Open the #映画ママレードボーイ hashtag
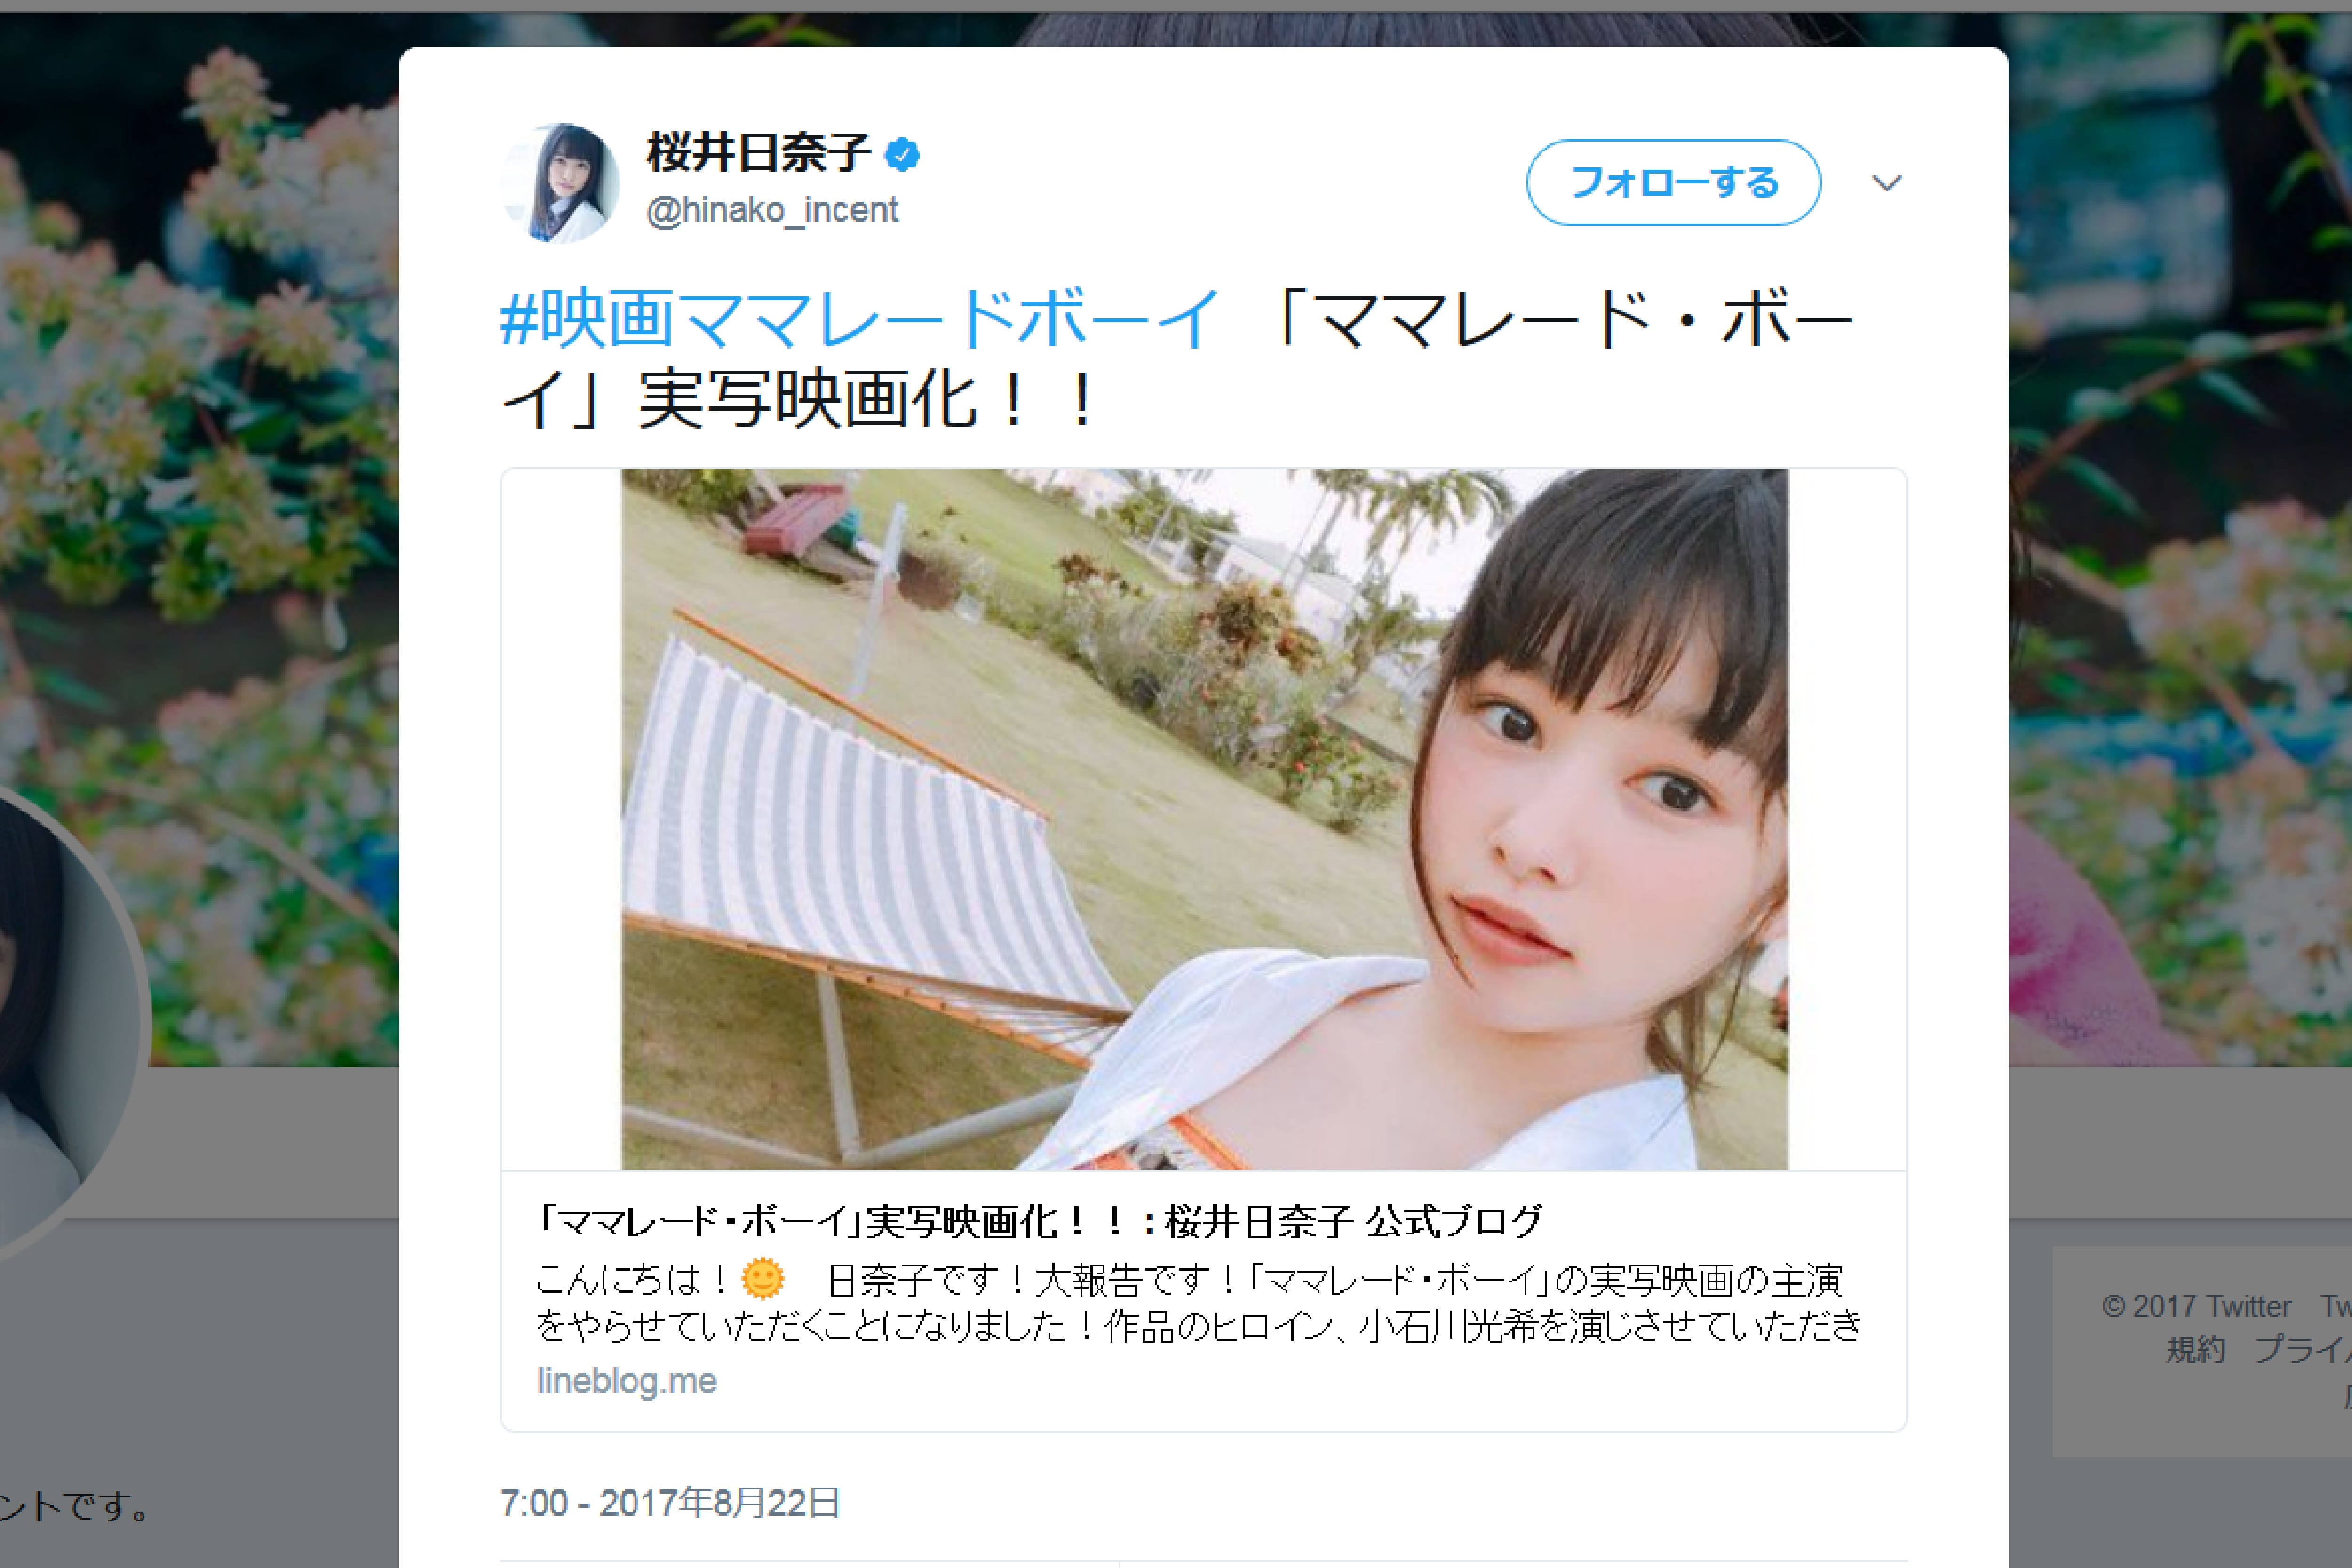Screen dimensions: 2352x1568 pos(859,319)
